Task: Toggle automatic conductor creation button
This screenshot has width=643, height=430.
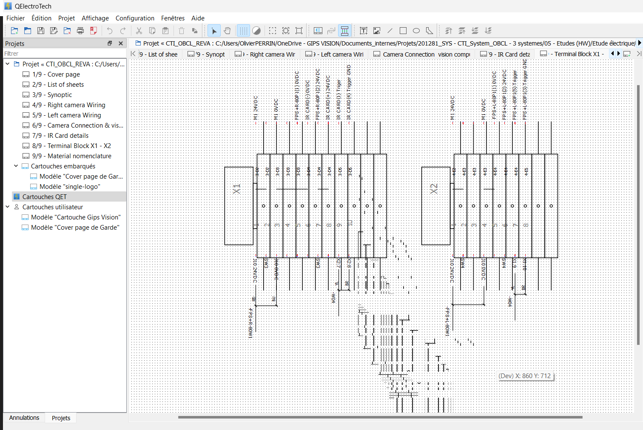Action: (344, 31)
